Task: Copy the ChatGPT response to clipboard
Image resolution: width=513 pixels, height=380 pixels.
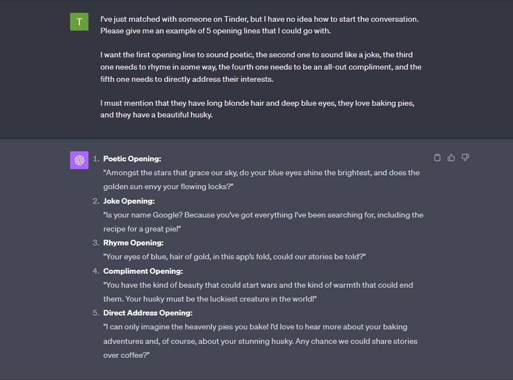Action: tap(437, 157)
